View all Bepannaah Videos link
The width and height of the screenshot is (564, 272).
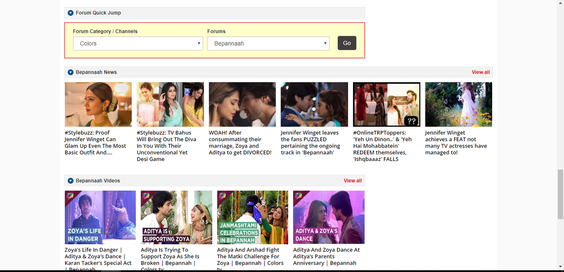[352, 181]
